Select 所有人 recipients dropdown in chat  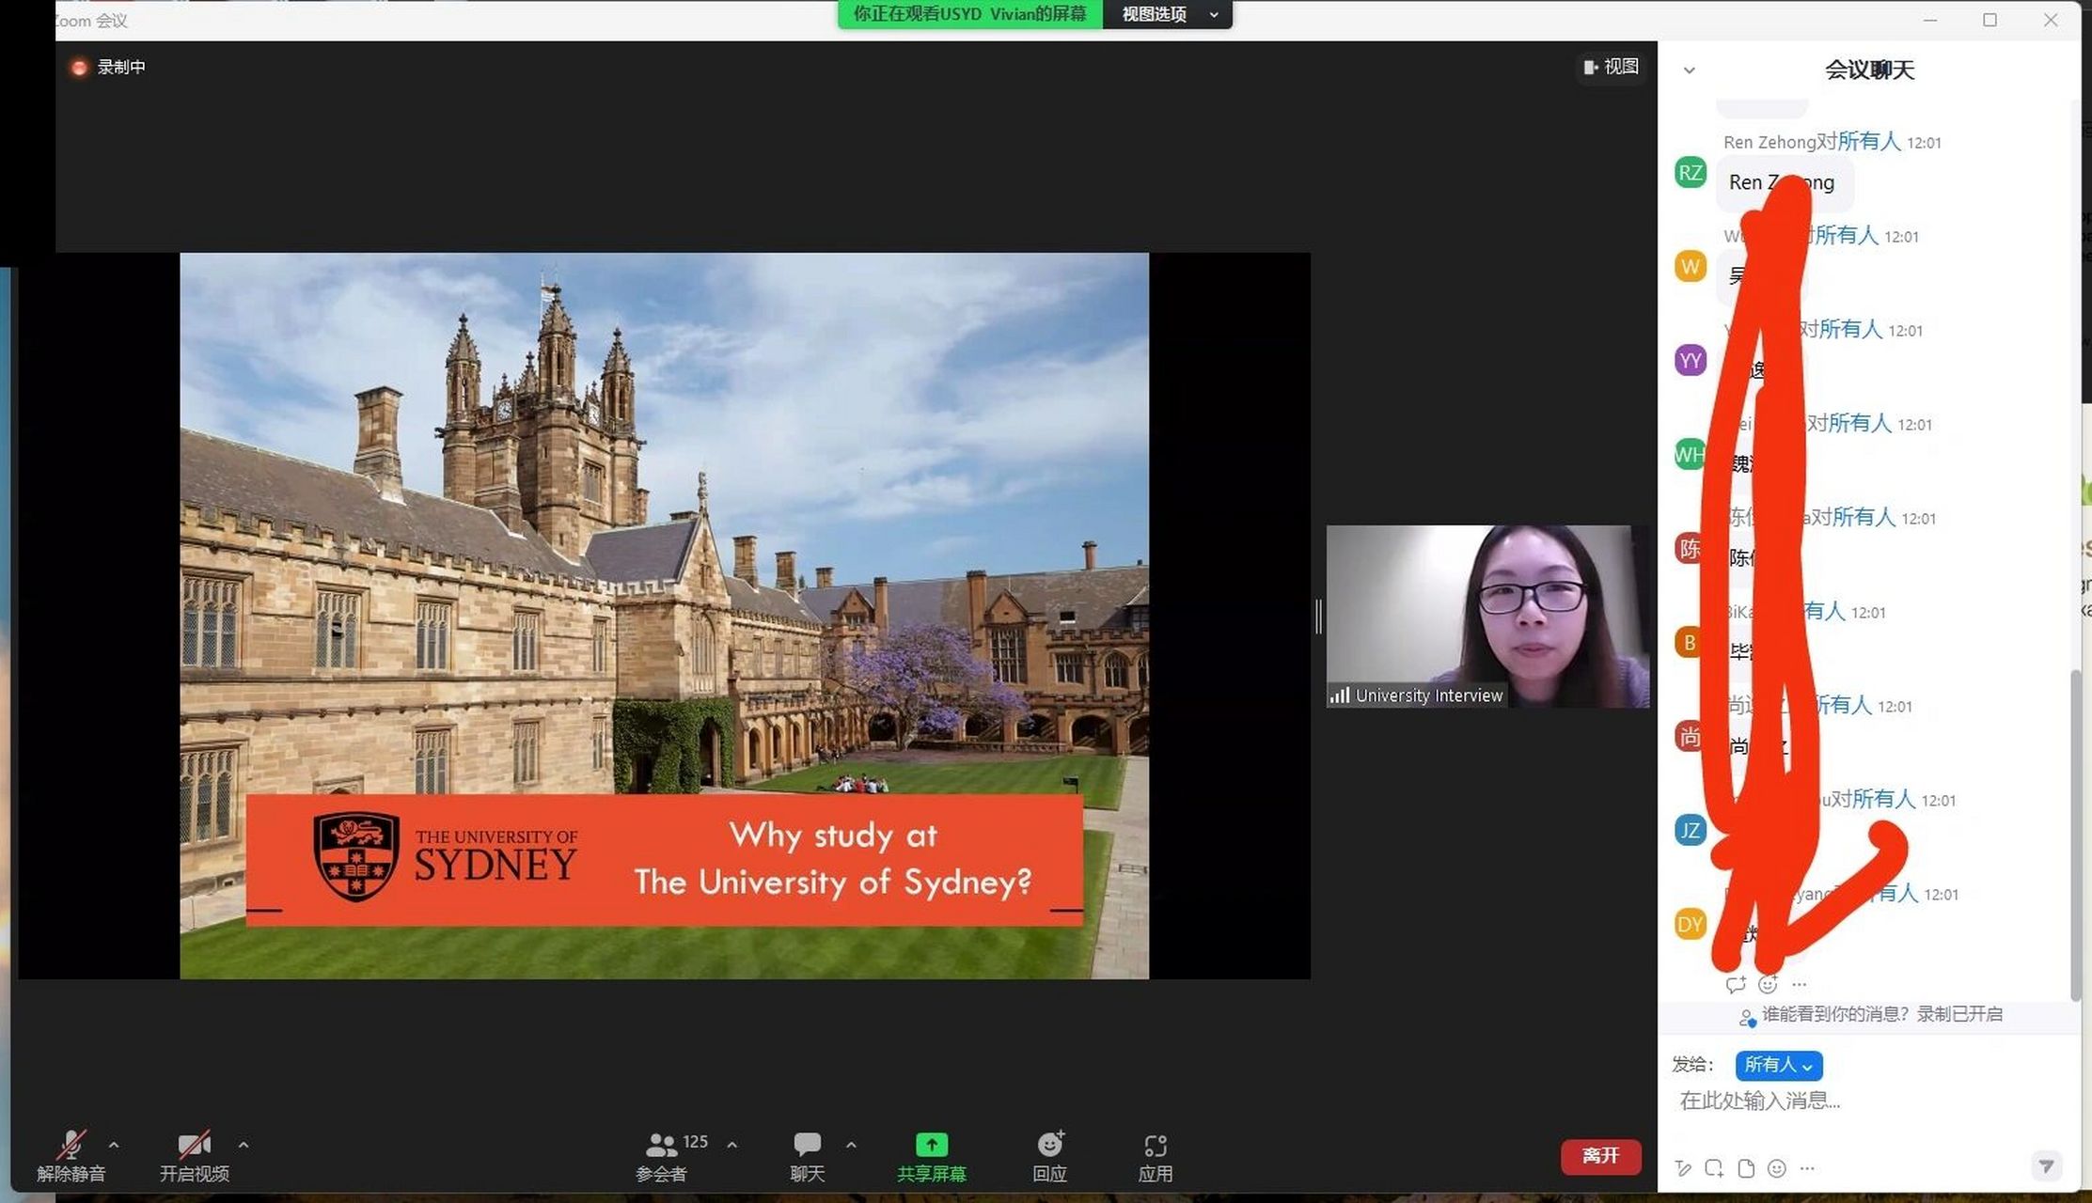(1779, 1064)
